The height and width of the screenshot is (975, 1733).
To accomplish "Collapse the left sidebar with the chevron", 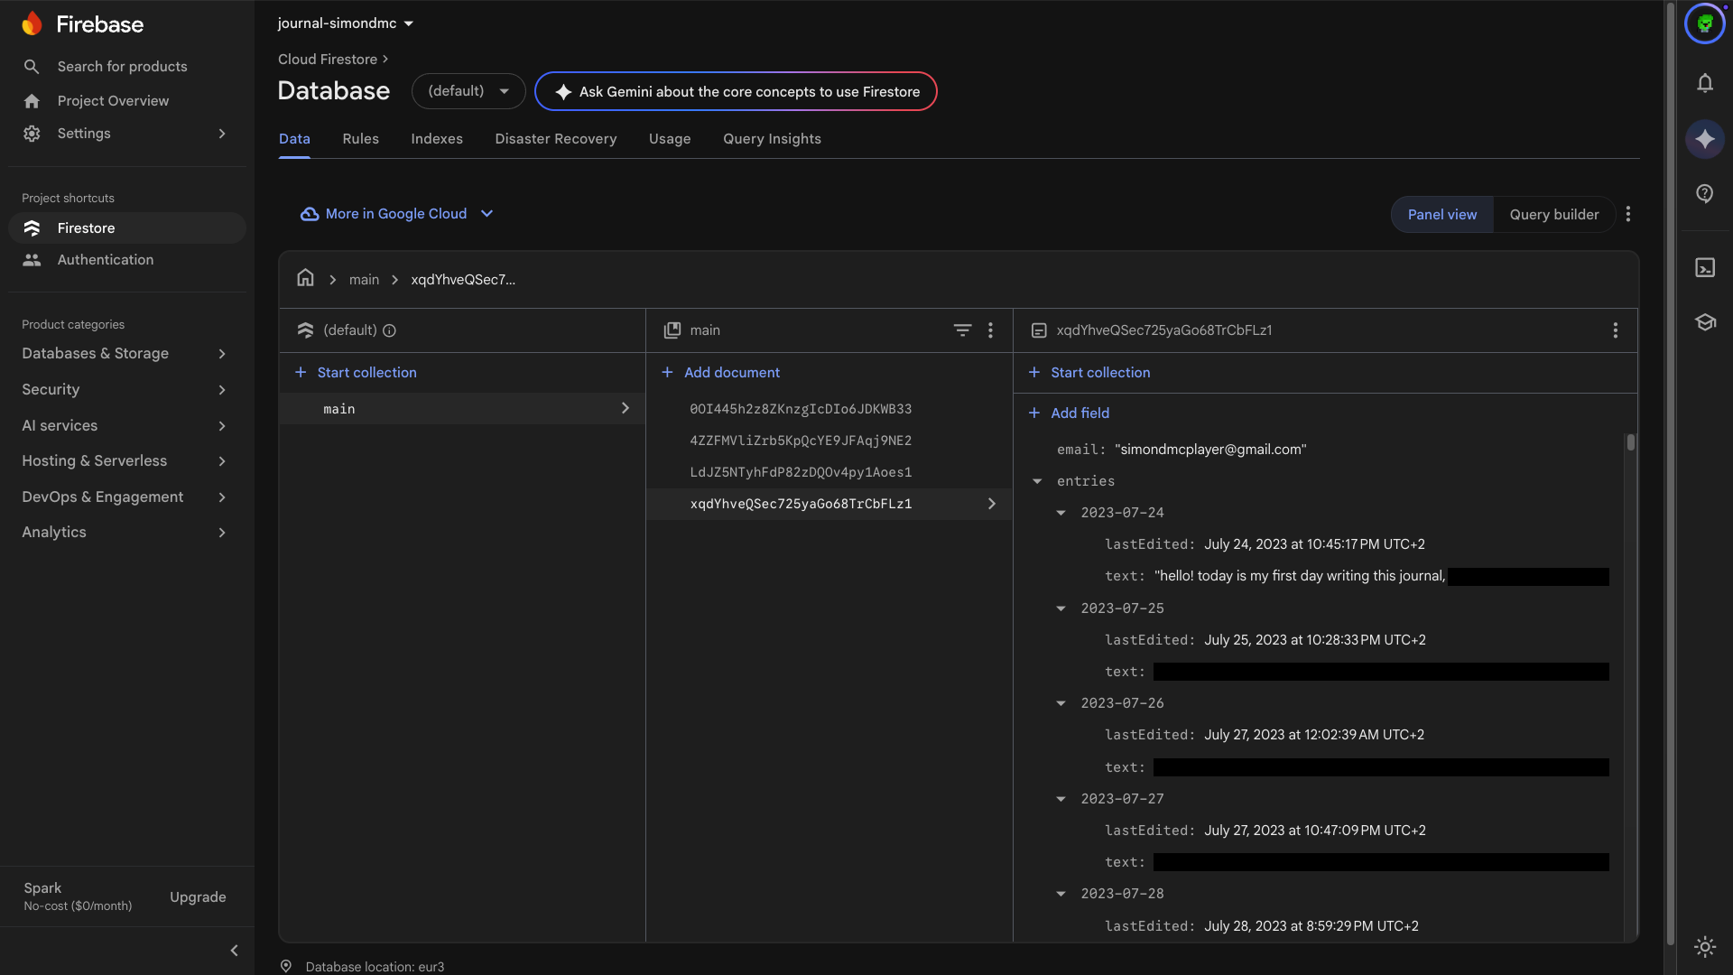I will tap(234, 950).
